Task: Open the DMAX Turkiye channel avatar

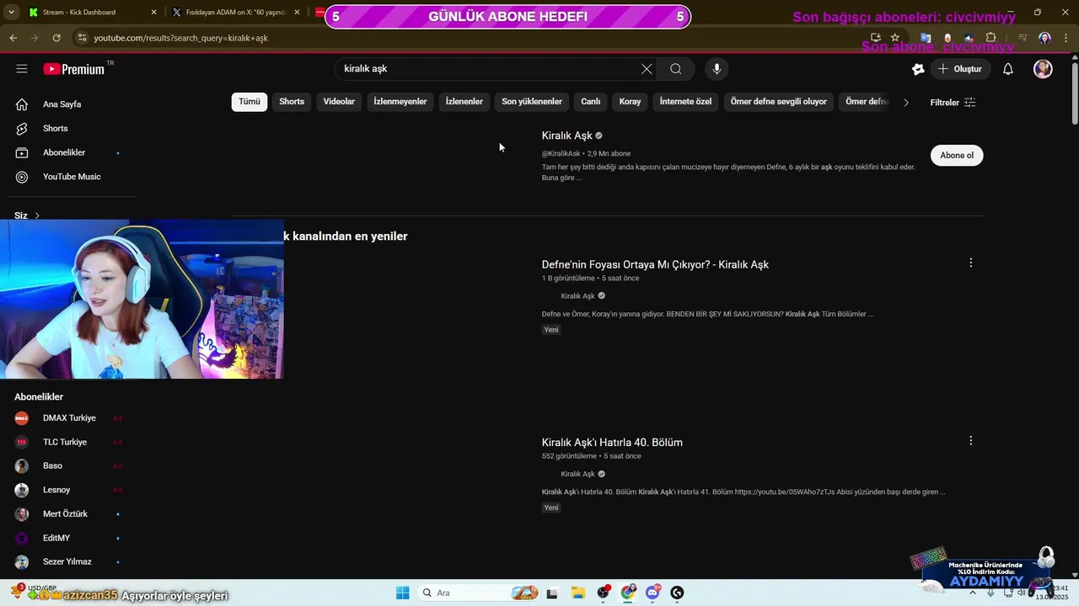Action: [x=22, y=418]
